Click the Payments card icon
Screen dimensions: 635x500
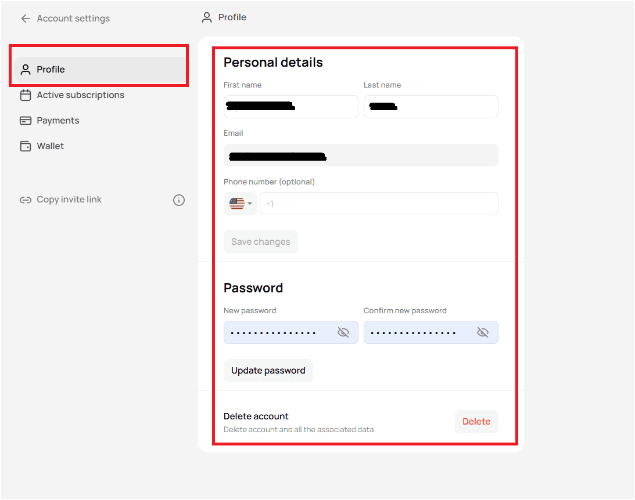(x=26, y=121)
